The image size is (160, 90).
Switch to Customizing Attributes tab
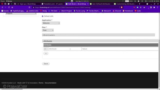pyautogui.click(x=125, y=4)
